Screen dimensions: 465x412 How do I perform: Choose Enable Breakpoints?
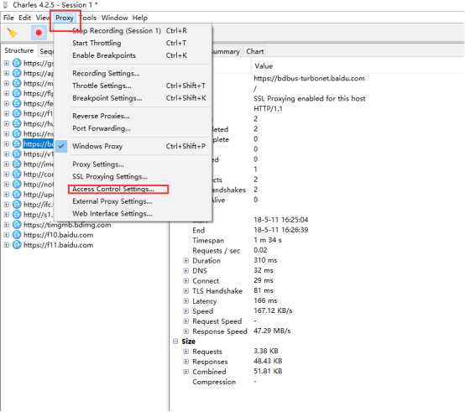click(x=133, y=55)
